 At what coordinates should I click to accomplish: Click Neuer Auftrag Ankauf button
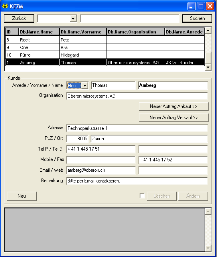(174, 106)
